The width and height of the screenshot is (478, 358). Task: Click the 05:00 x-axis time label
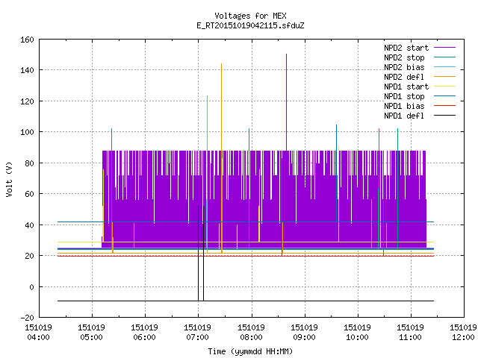(x=91, y=337)
